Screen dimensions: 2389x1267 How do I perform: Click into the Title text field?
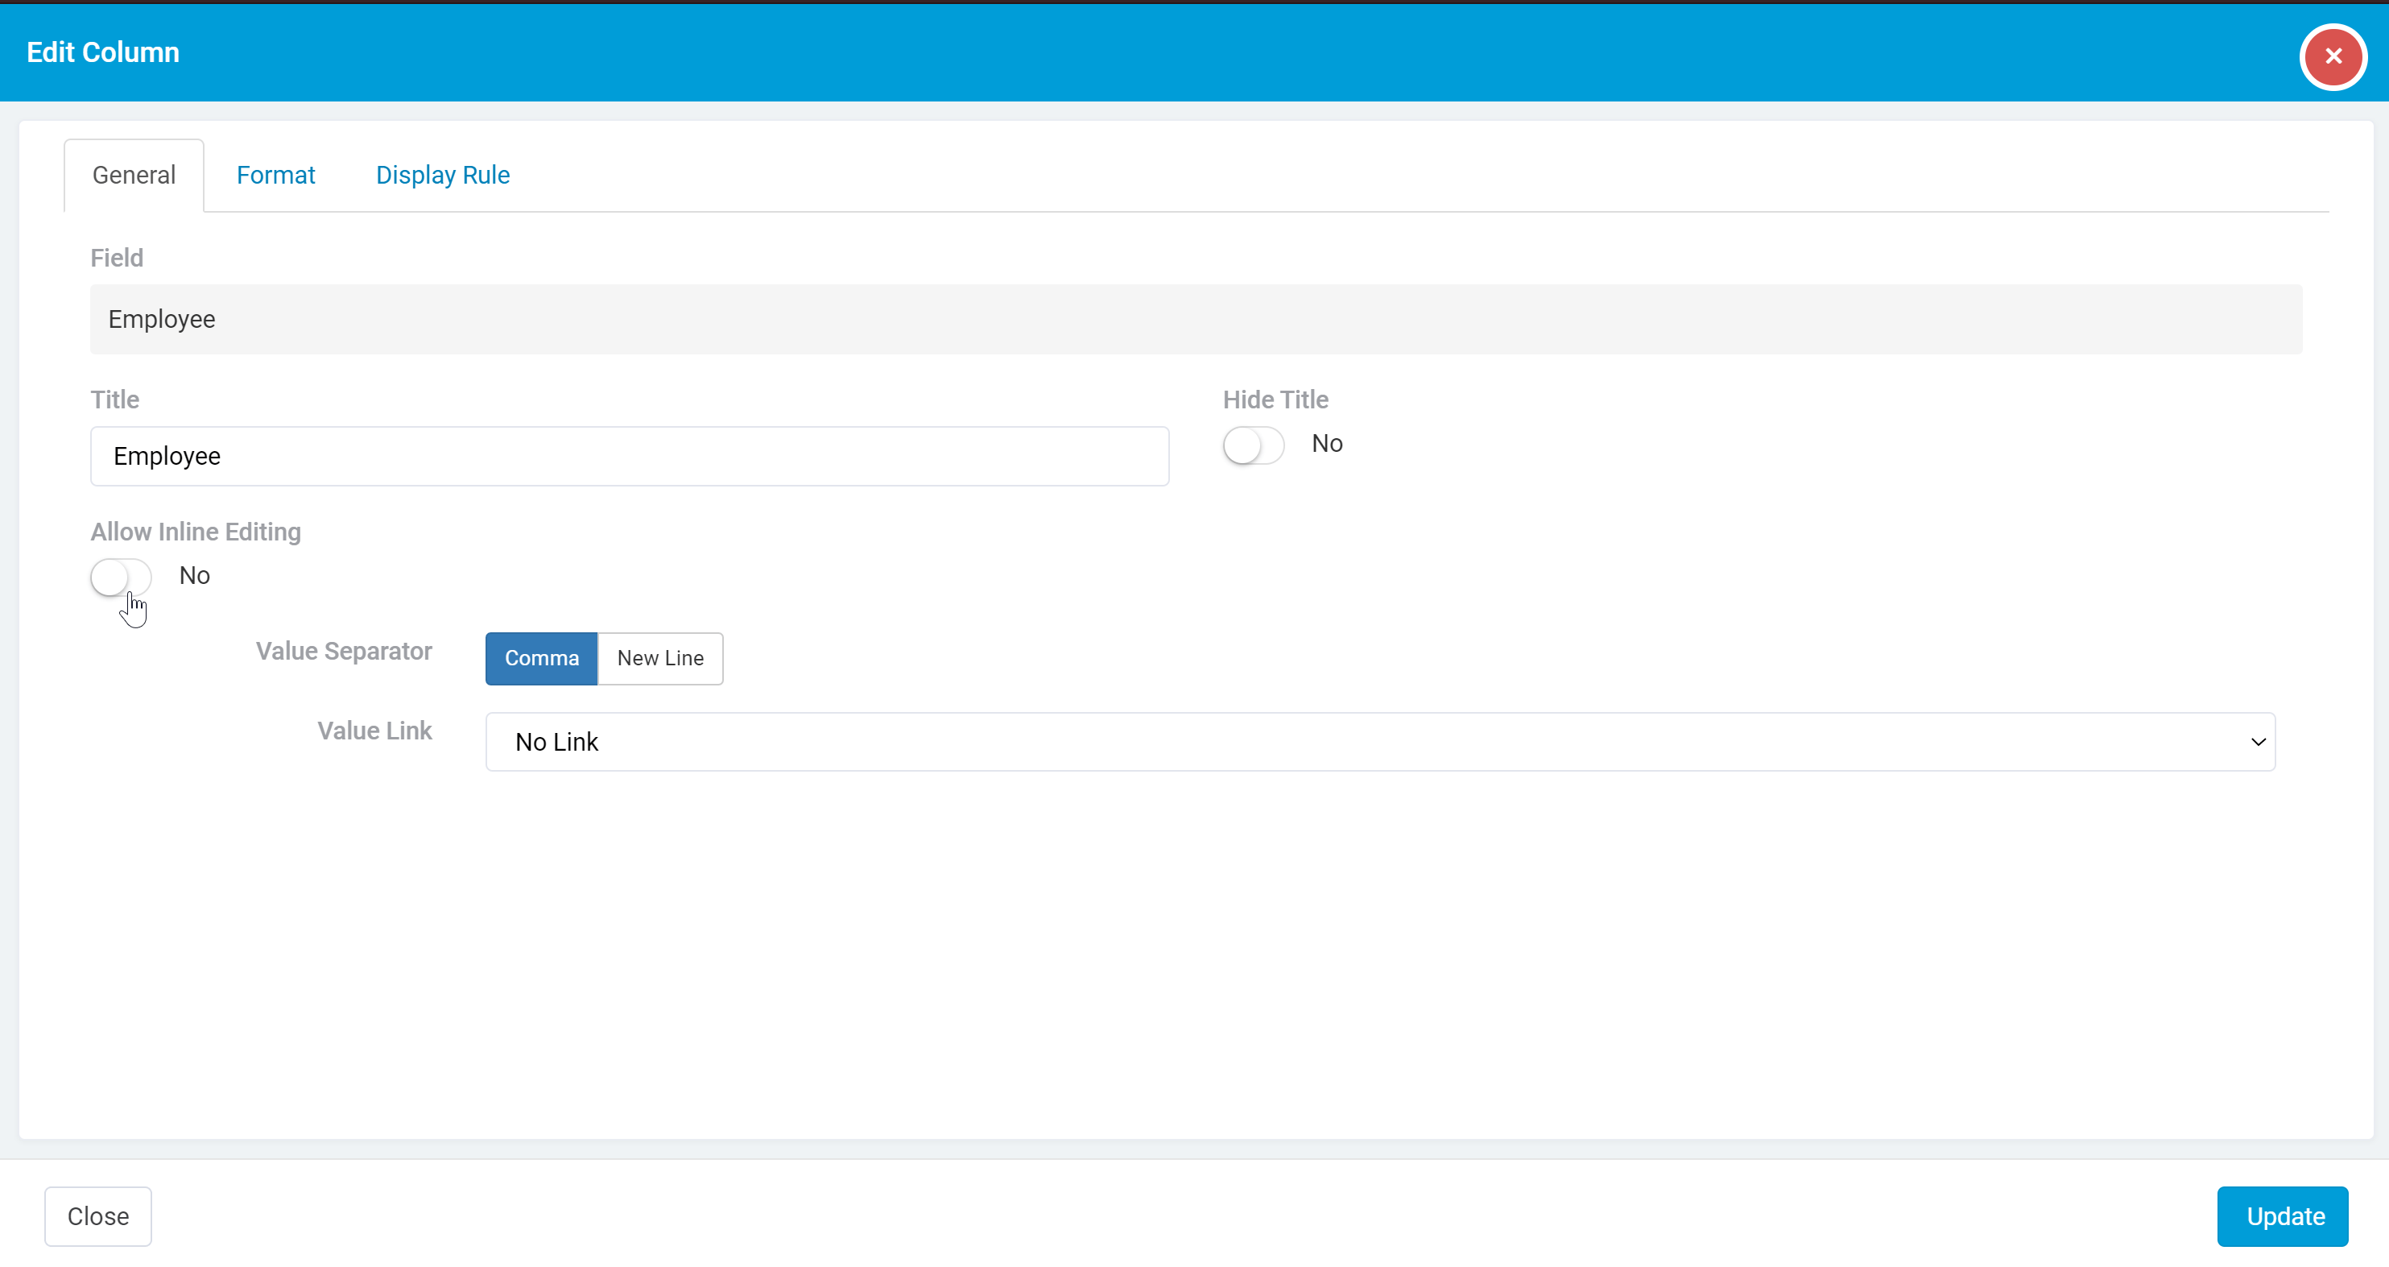click(x=629, y=457)
